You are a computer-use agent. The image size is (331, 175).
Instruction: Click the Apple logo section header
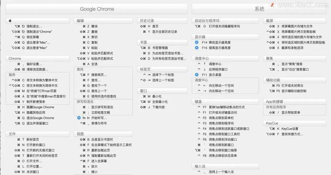click(38, 21)
